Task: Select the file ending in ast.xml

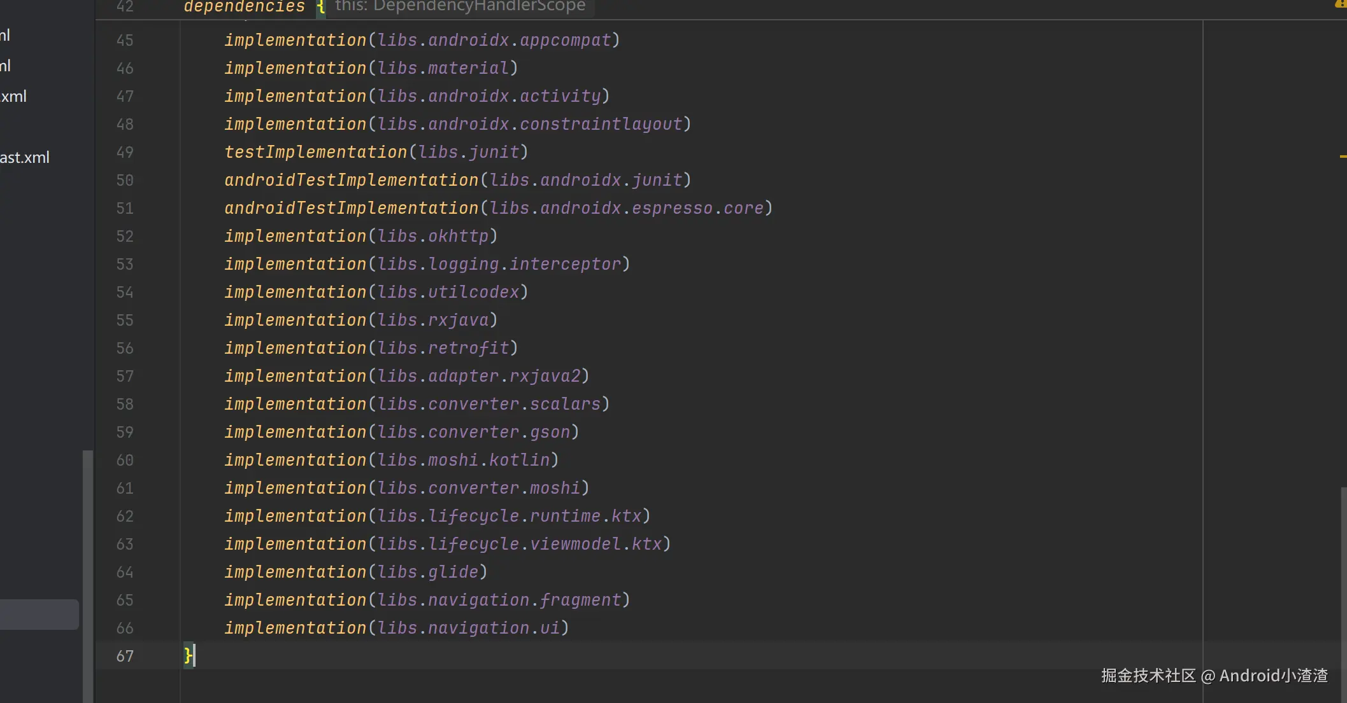Action: (x=24, y=158)
